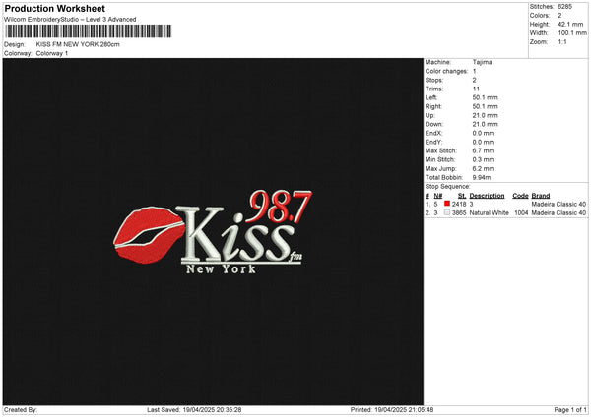
Task: Click the 'St.' column header
Action: 462,196
